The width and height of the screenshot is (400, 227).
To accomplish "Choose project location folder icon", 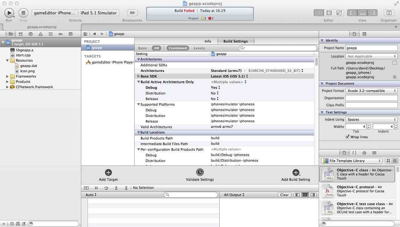I will tap(395, 63).
